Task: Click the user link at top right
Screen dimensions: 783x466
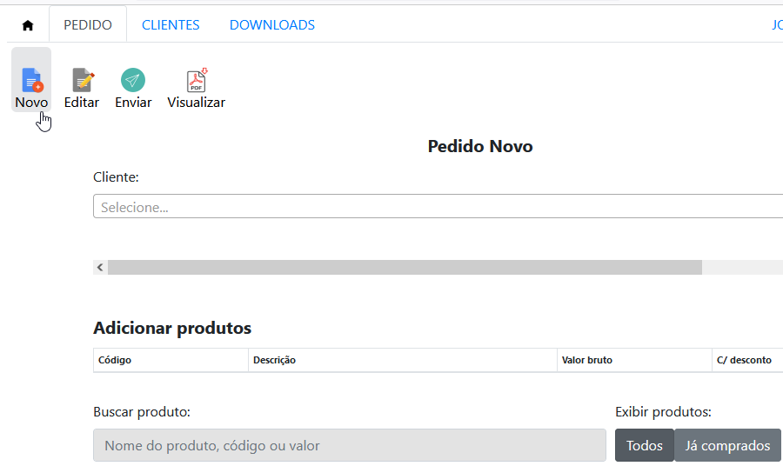Action: click(776, 25)
